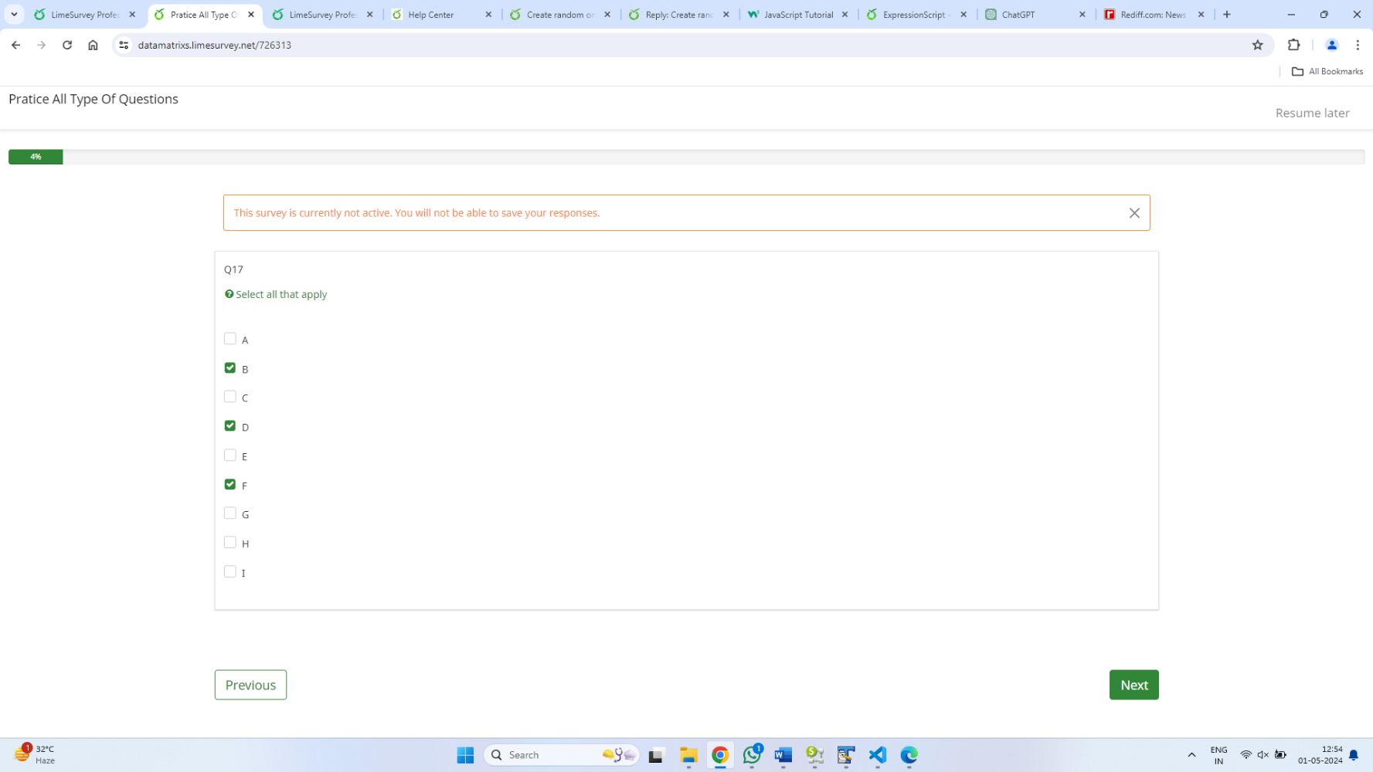This screenshot has width=1373, height=772.
Task: Open Chrome's three-dot menu
Action: click(x=1357, y=45)
